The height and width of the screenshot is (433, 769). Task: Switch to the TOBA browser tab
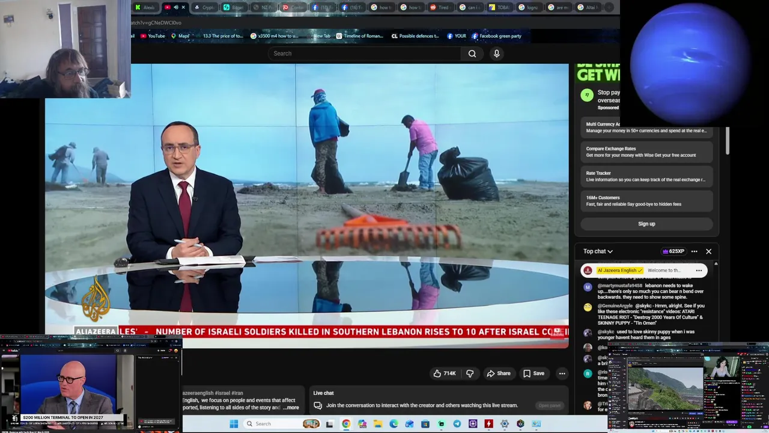coord(499,7)
